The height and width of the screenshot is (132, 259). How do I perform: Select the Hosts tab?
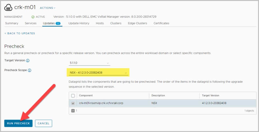point(100,23)
